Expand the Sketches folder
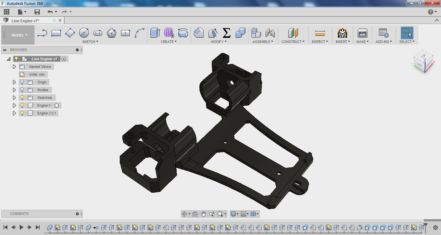This screenshot has width=441, height=235. (14, 98)
